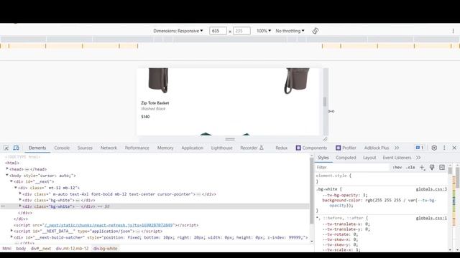Viewport: 460px width, 258px height.
Task: Open the Dimensions: Responsive dropdown
Action: (x=178, y=31)
